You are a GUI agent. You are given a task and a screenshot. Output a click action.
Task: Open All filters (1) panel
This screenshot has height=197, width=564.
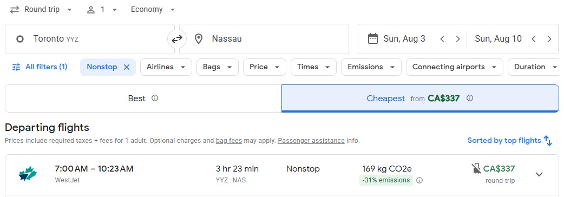point(40,67)
